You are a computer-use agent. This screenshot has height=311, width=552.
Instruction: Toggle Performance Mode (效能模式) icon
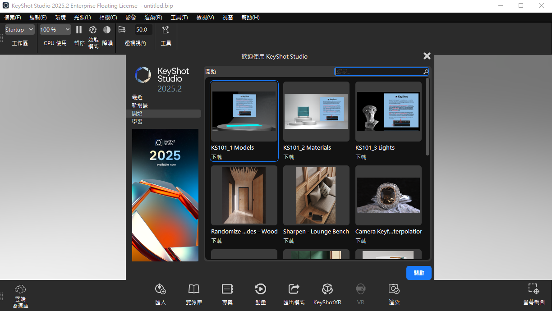(93, 30)
